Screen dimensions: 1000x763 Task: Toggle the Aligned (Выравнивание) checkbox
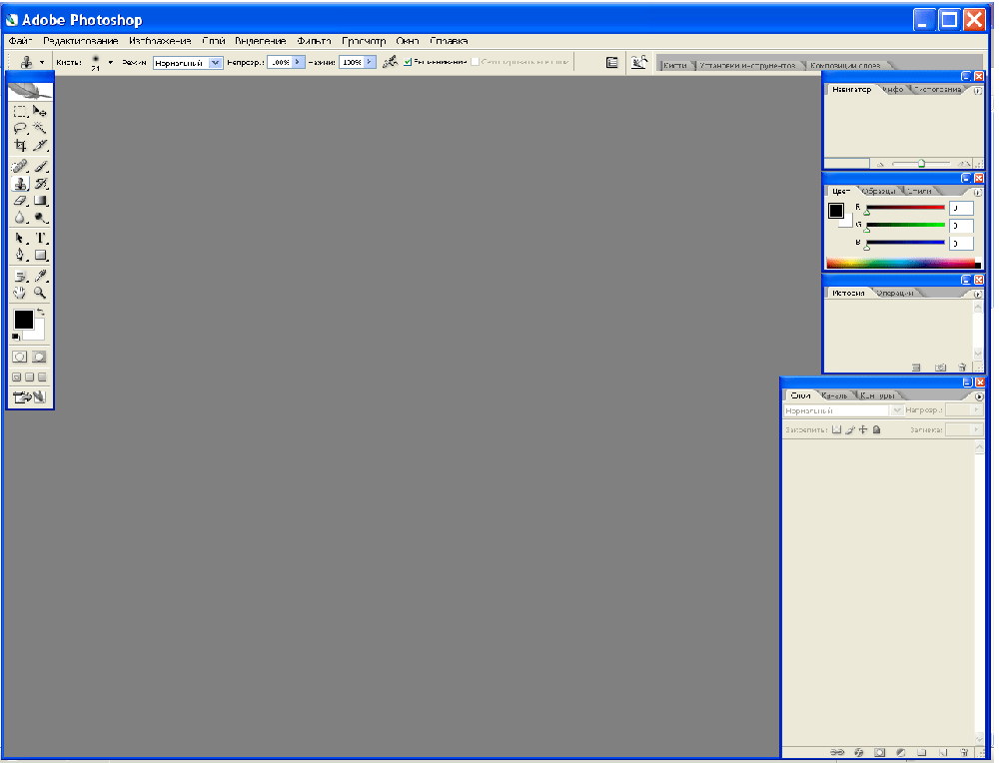coord(408,62)
